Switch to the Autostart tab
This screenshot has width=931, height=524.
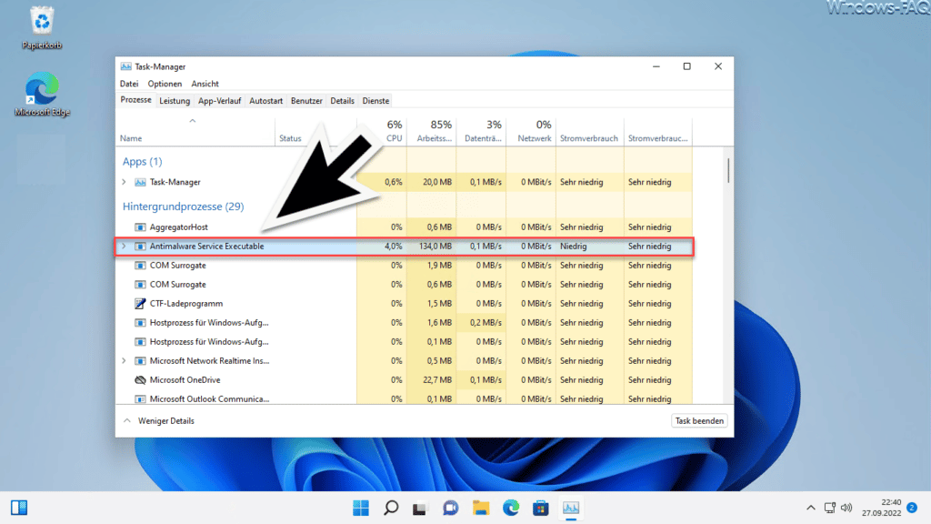266,101
